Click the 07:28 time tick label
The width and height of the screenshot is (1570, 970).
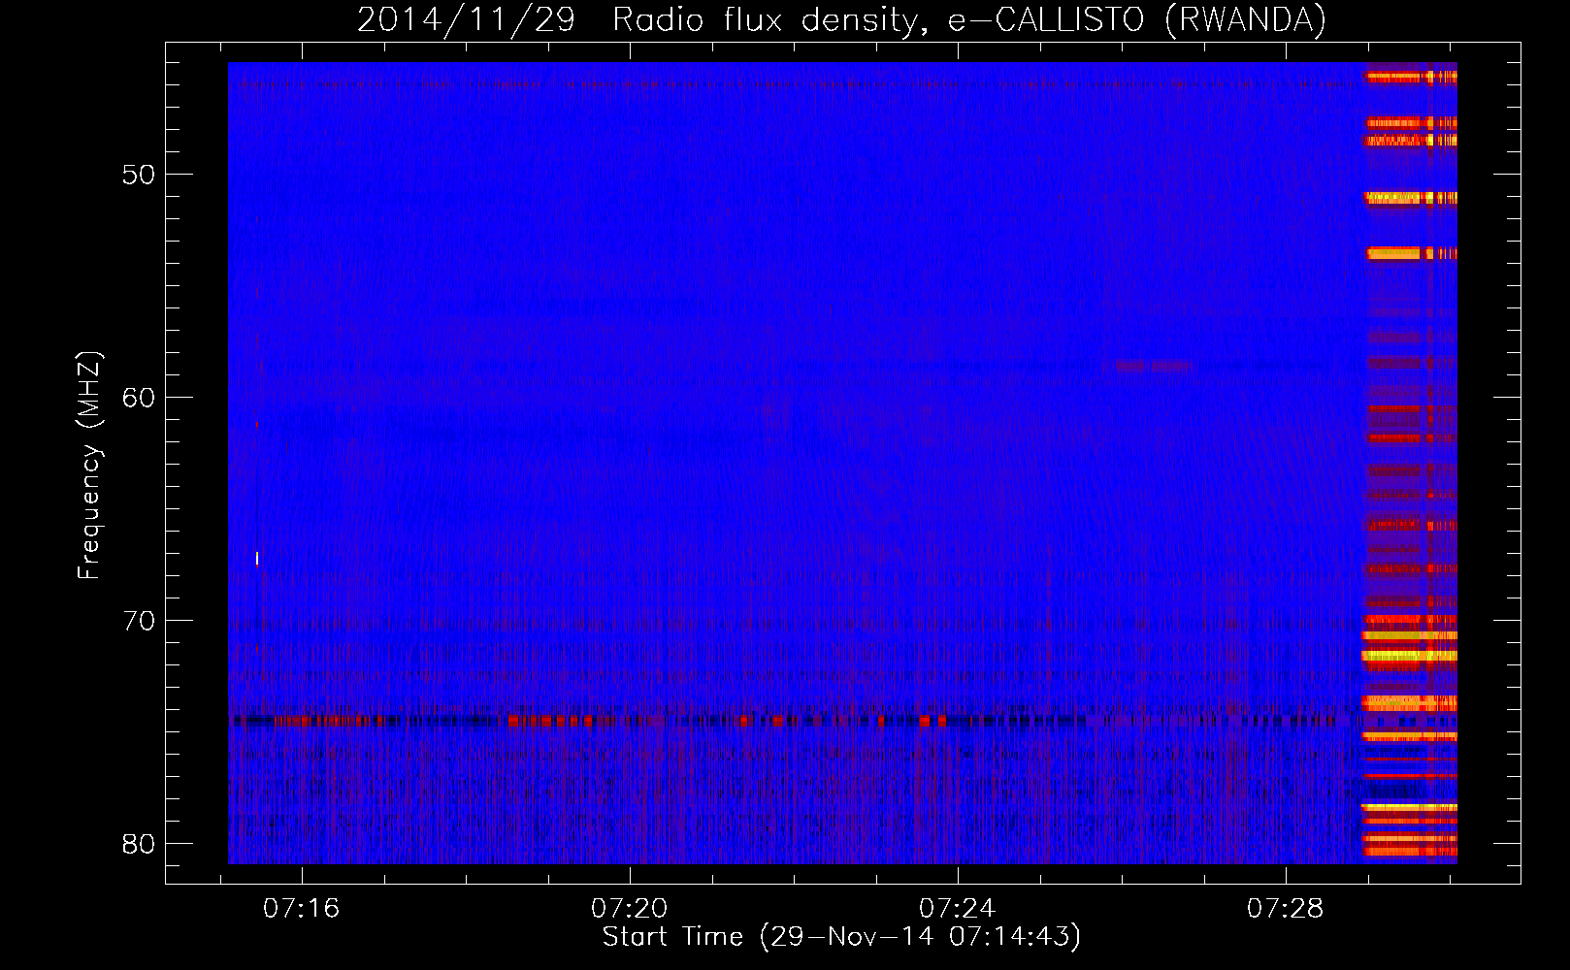point(1286,909)
